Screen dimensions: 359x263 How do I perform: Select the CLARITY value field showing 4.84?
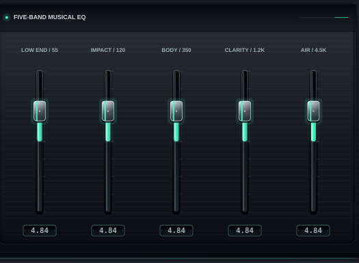click(x=245, y=230)
